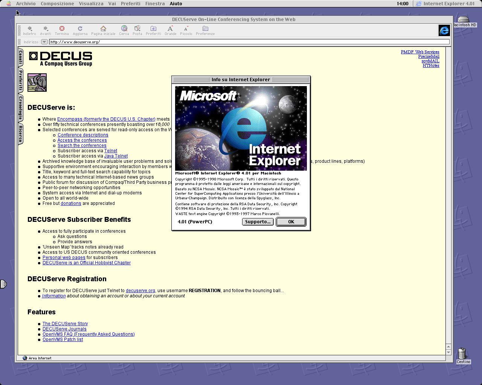
Task: Click the "DECUServe Subscriber Benefits" heading
Action: click(79, 220)
